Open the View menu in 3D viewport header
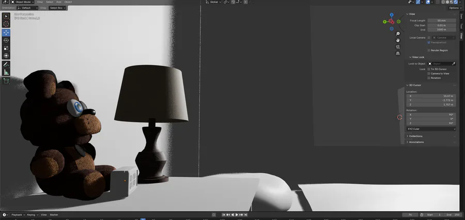The height and width of the screenshot is (220, 465). [40, 2]
